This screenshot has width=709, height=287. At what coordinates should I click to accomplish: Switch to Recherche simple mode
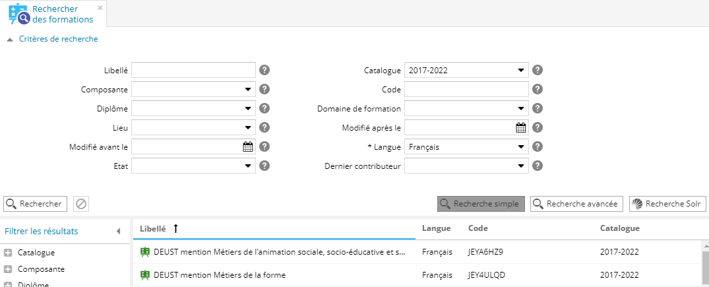[x=481, y=204]
